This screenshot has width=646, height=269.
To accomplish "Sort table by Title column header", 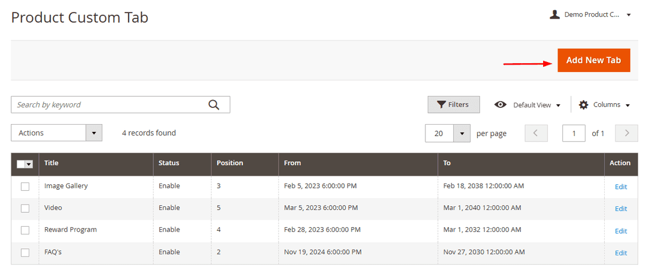I will (51, 163).
